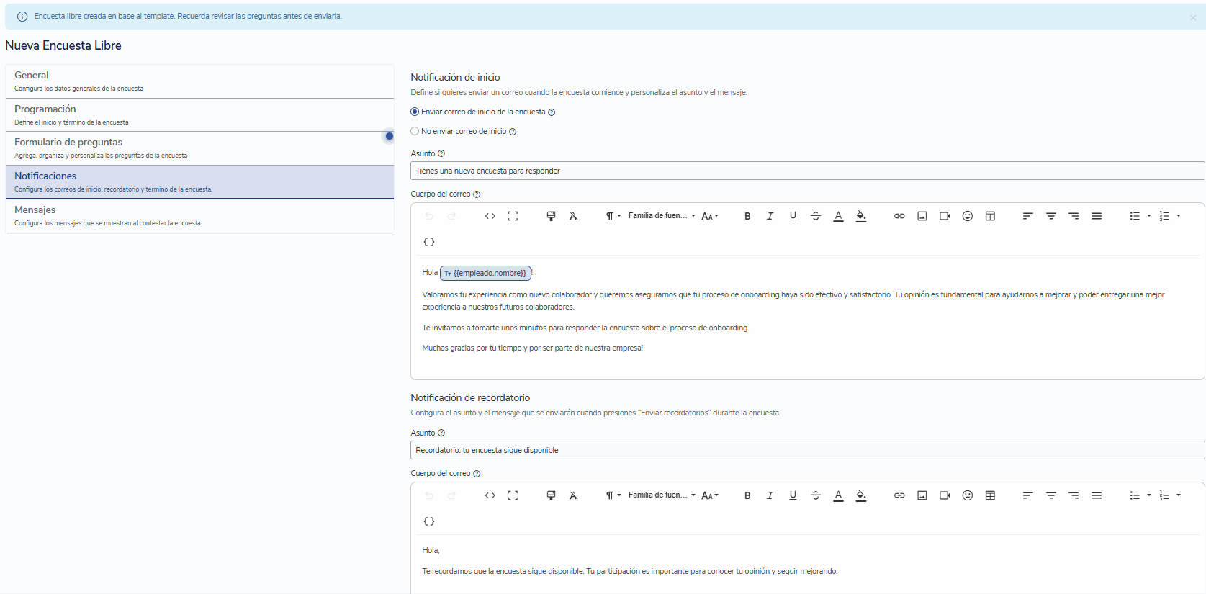1206x594 pixels.
Task: Insert a table in the first email editor
Action: pos(991,216)
